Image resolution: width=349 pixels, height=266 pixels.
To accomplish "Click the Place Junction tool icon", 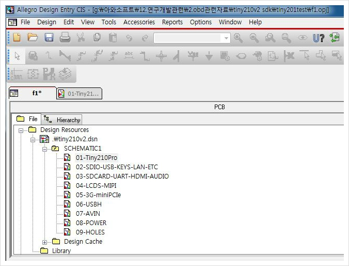I will 161,56.
